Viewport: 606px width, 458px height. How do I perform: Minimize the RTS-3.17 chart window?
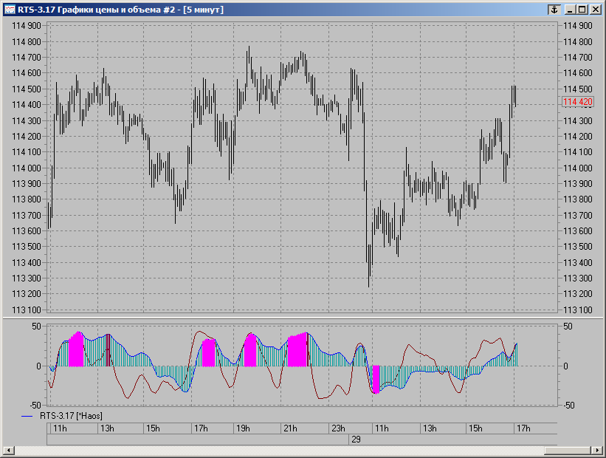coord(570,9)
